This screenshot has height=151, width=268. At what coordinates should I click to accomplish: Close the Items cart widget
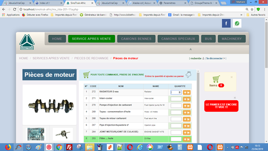[x=232, y=77]
